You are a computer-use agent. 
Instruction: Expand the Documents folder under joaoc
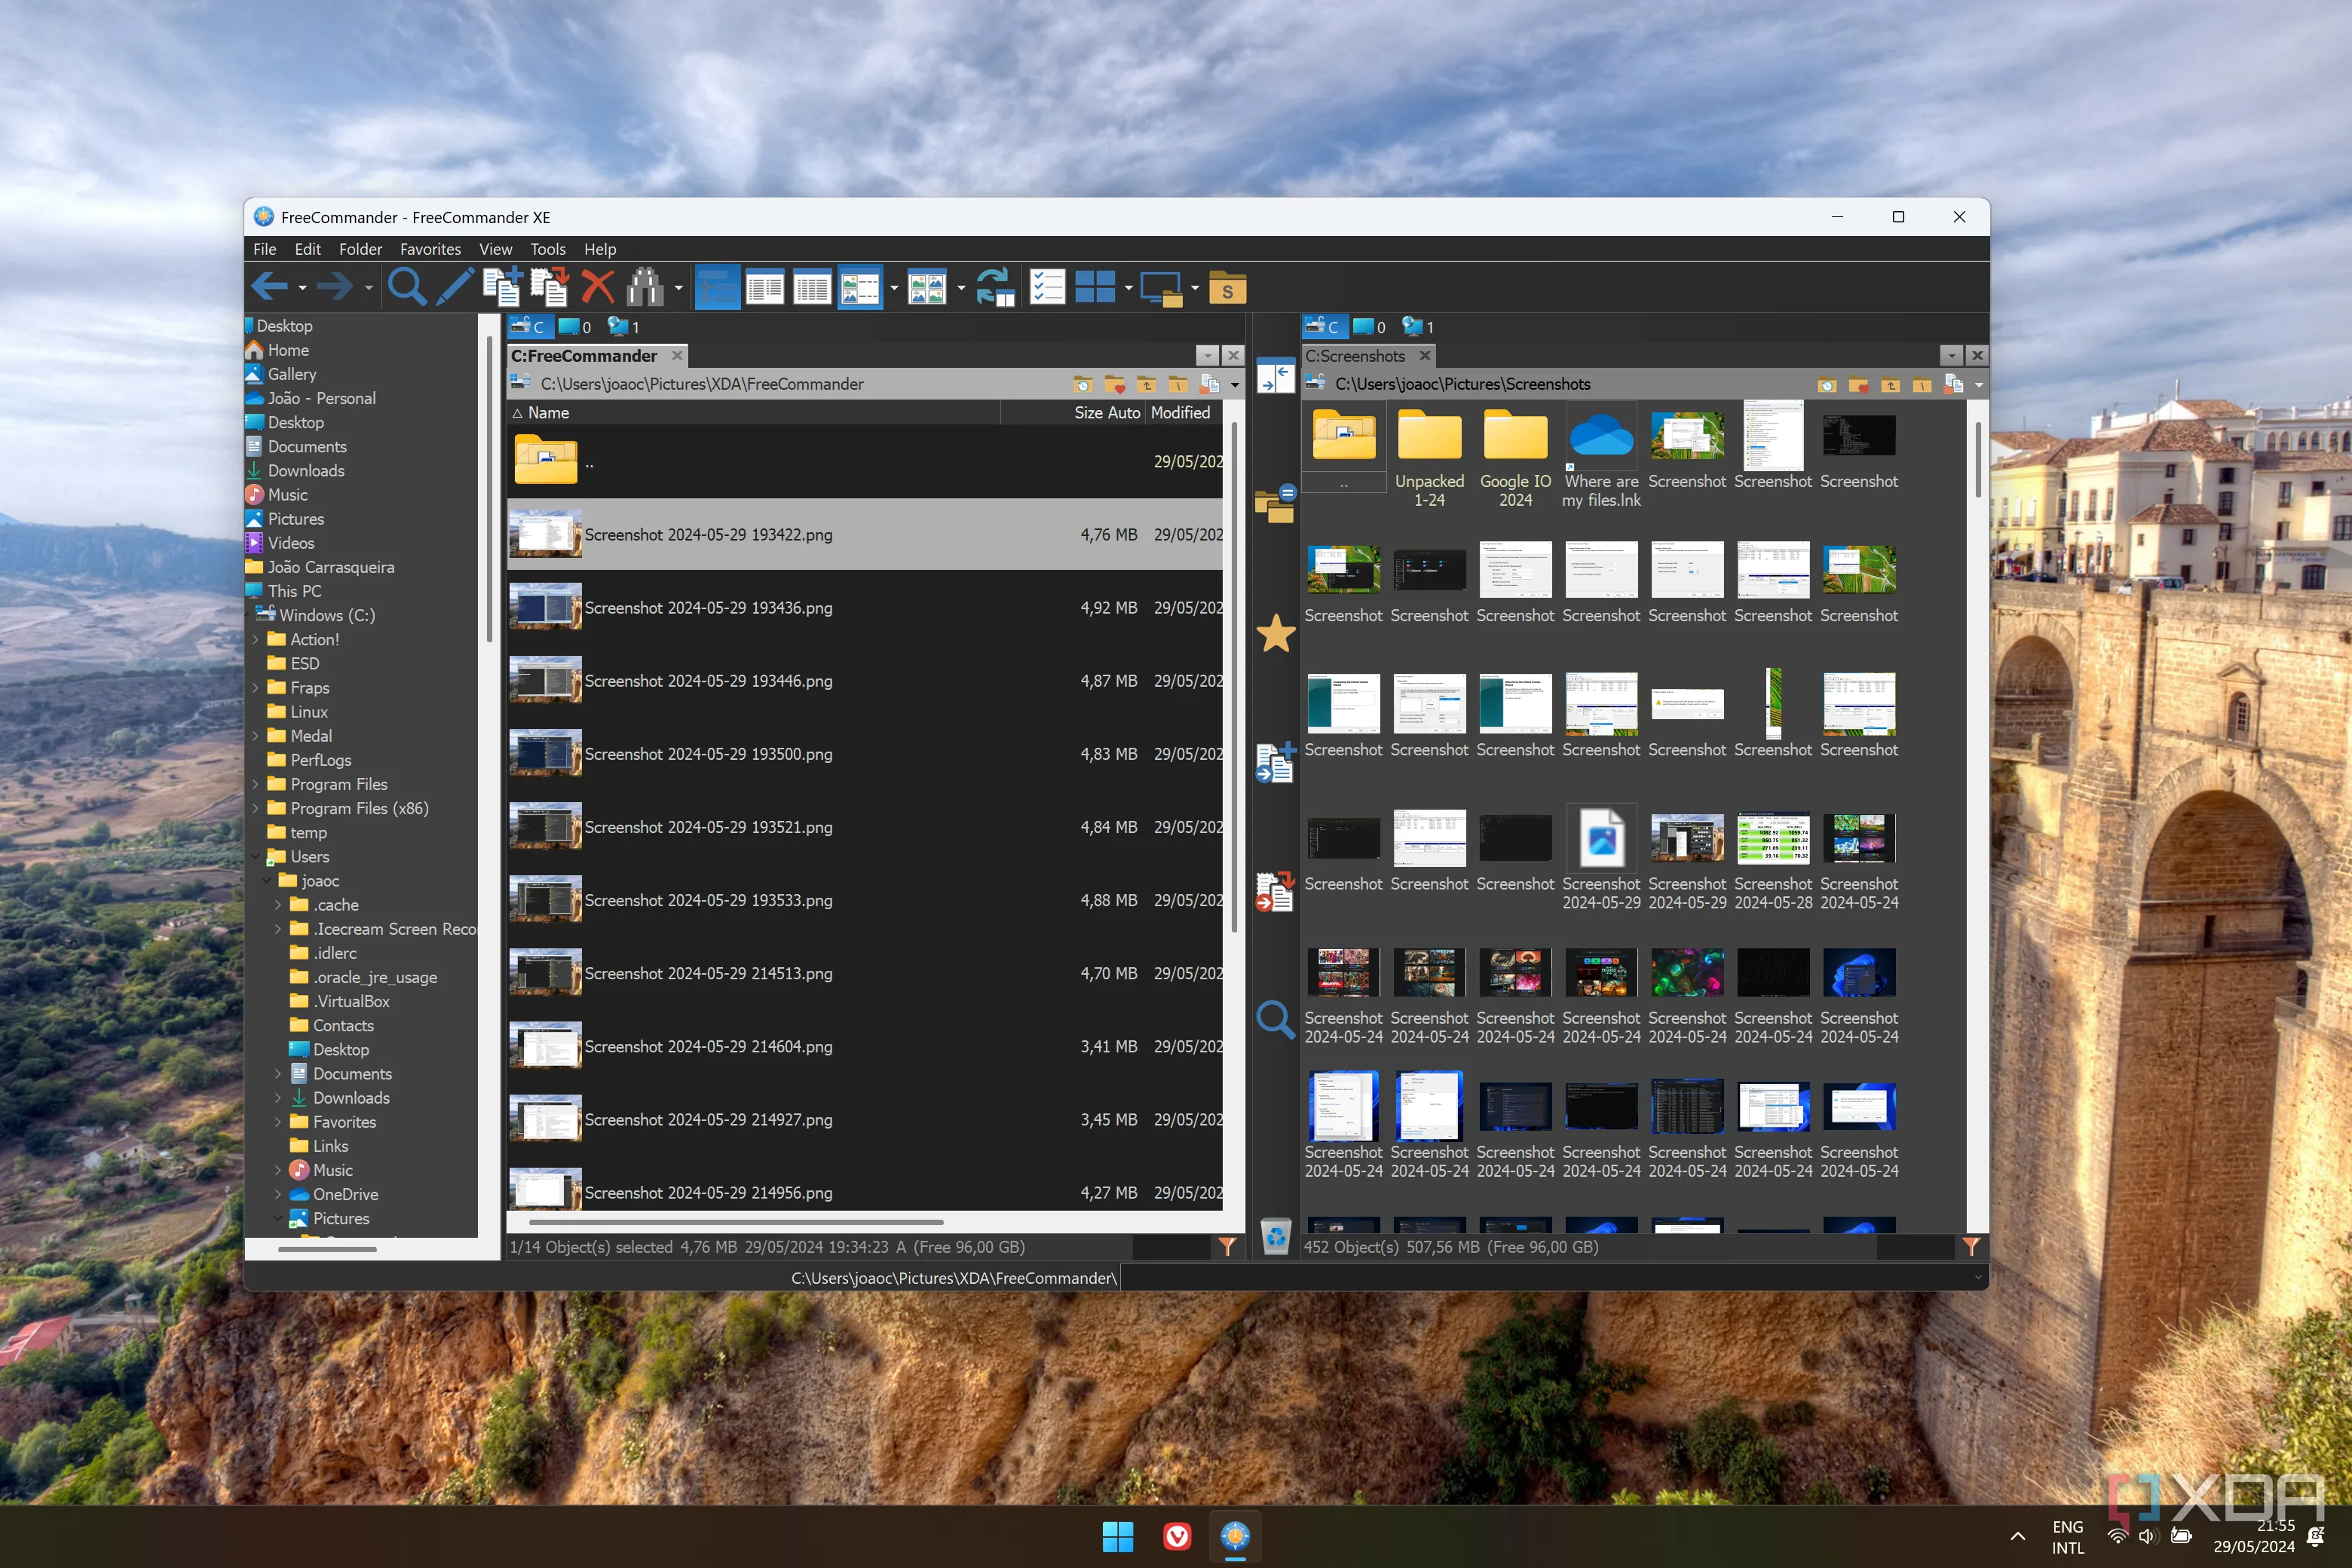[279, 1074]
